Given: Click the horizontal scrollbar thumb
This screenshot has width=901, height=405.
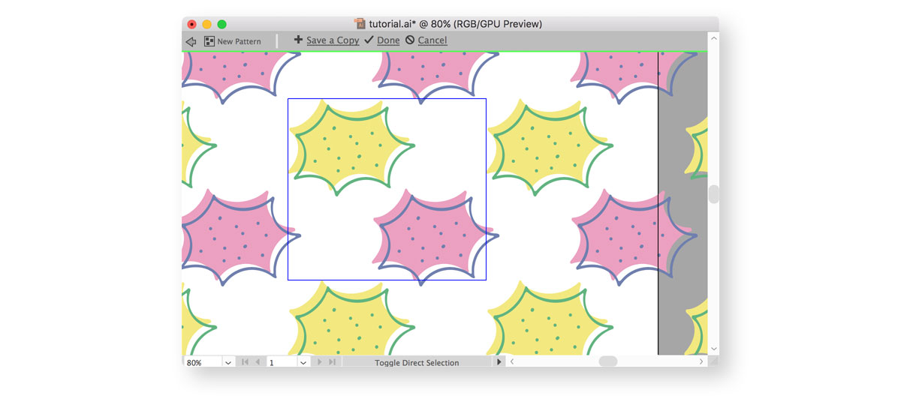Looking at the screenshot, I should (x=607, y=361).
